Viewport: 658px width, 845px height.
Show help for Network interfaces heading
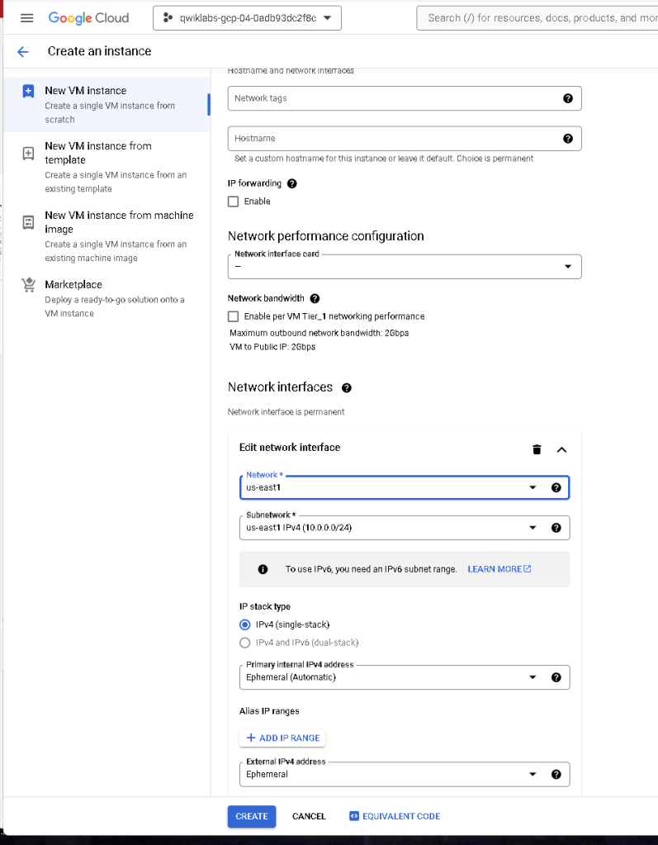[347, 388]
